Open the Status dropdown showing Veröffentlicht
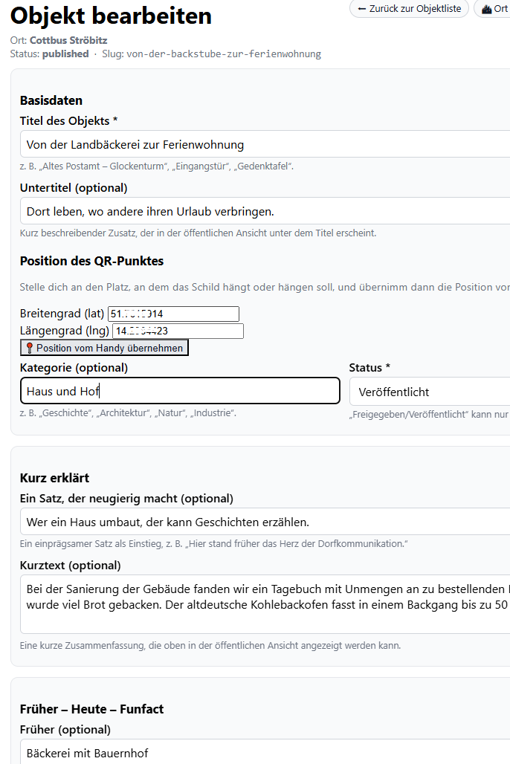The width and height of the screenshot is (510, 764). pyautogui.click(x=430, y=391)
